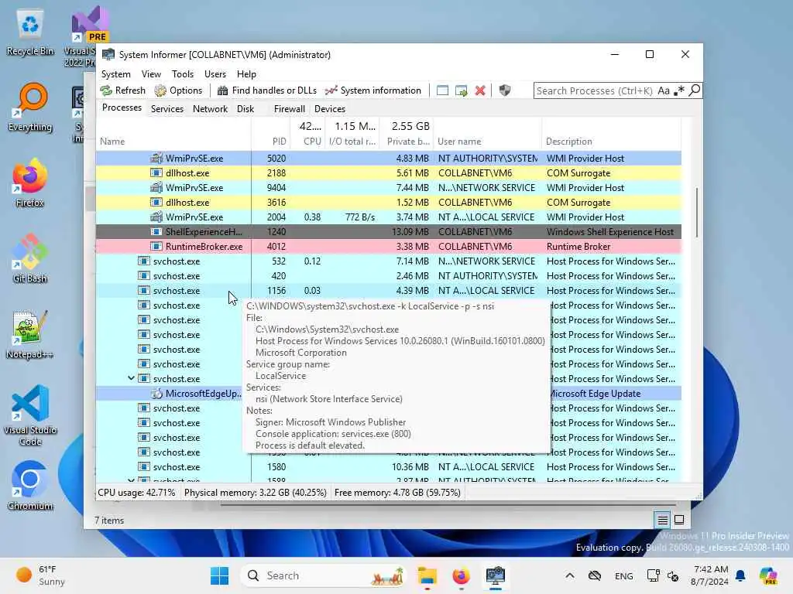This screenshot has height=594, width=793.
Task: Click CPU usage in the status bar
Action: [136, 493]
